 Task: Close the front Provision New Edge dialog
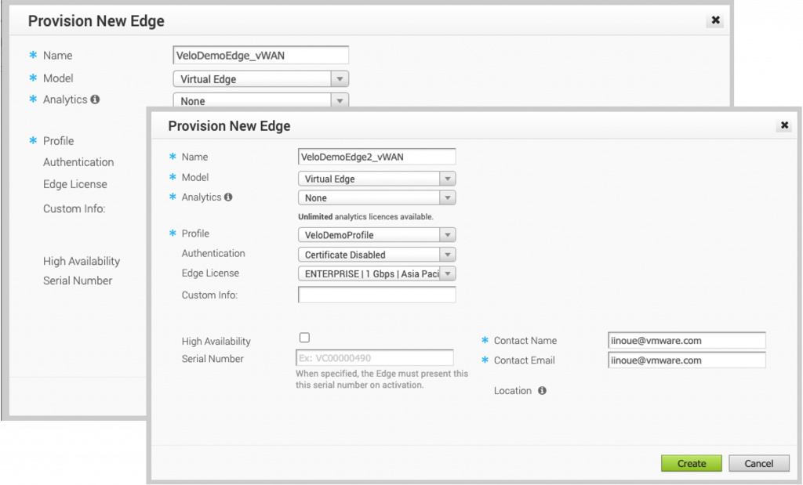click(x=783, y=125)
